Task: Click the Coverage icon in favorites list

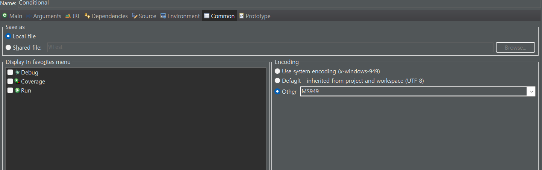Action: [x=17, y=81]
